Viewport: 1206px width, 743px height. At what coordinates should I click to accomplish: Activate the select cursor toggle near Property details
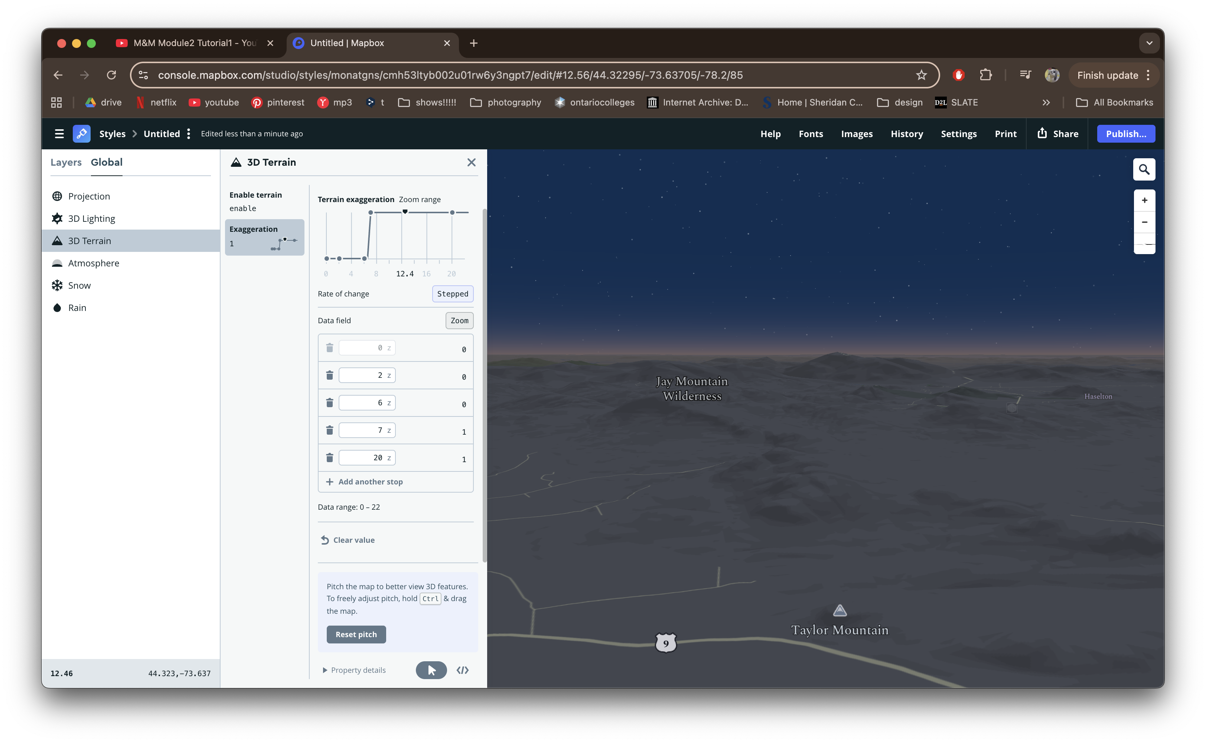[431, 670]
